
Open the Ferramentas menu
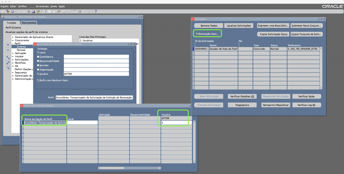pyautogui.click(x=42, y=6)
